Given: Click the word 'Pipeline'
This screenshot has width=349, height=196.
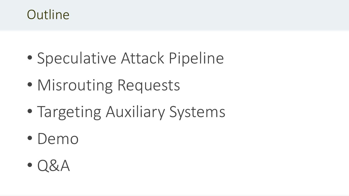Looking at the screenshot, I should [x=196, y=58].
